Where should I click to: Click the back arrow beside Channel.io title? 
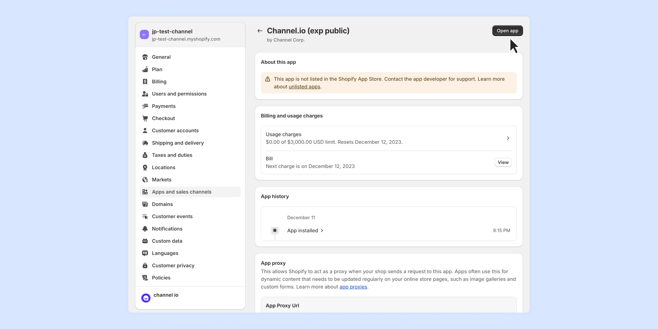click(x=260, y=31)
